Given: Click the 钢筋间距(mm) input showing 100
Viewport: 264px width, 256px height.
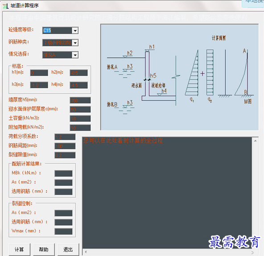Looking at the screenshot, I should 65,146.
